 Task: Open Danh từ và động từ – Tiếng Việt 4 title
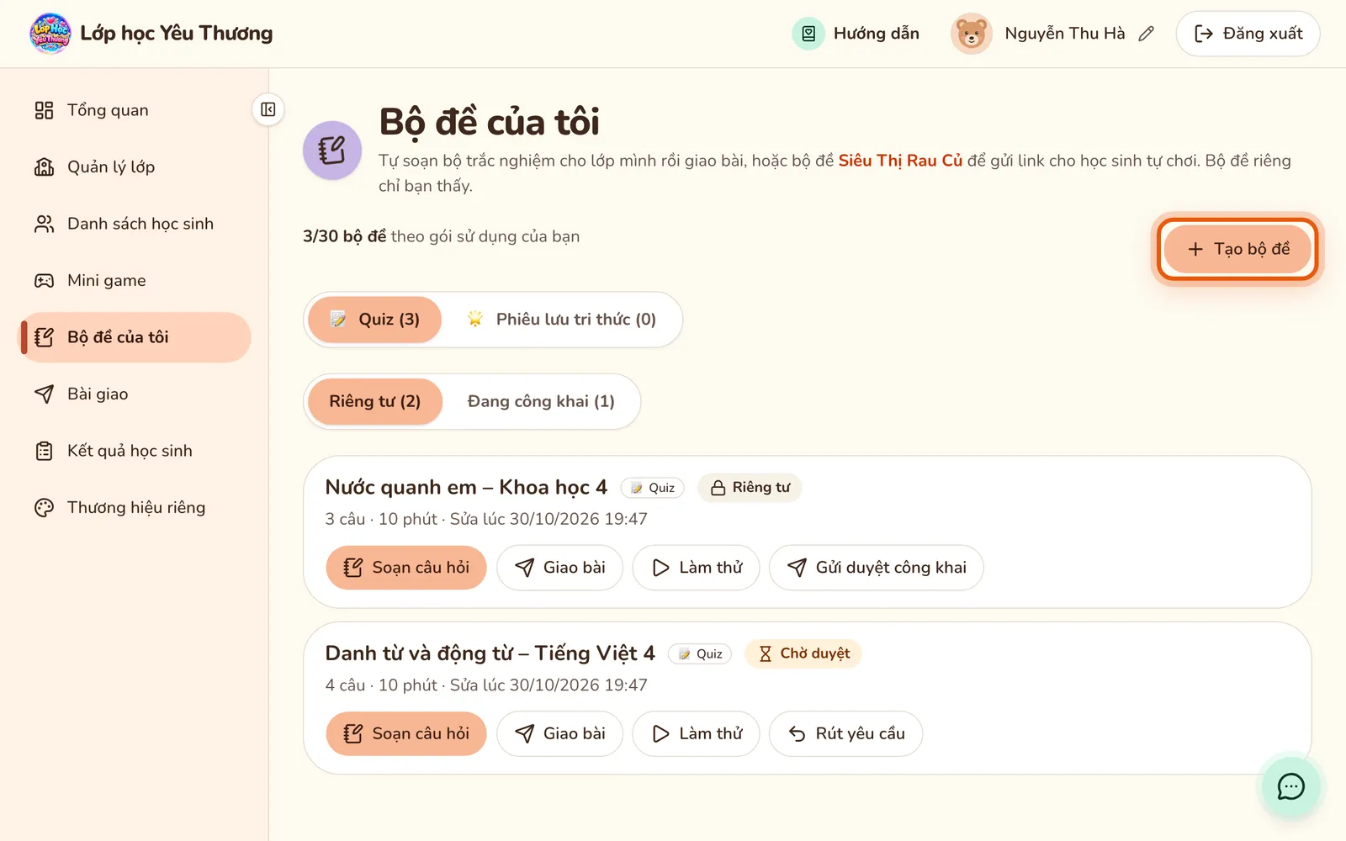[x=490, y=653]
